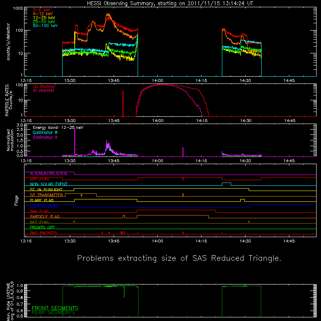Click the FRONTS_OFF flag label
321x321 pixels.
pyautogui.click(x=43, y=228)
